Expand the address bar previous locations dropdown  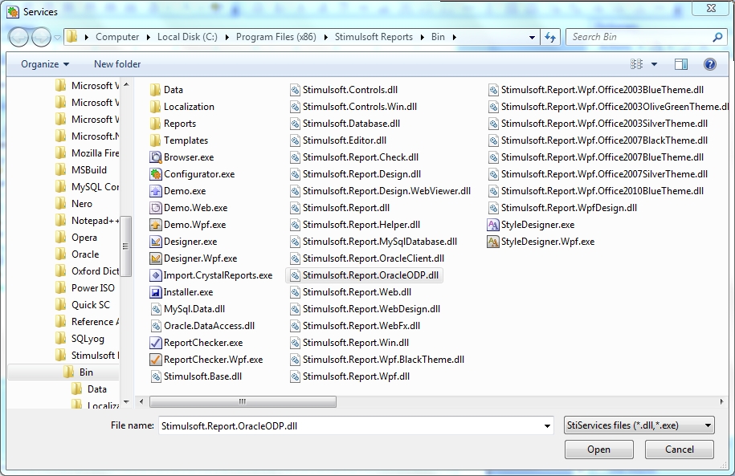(532, 37)
